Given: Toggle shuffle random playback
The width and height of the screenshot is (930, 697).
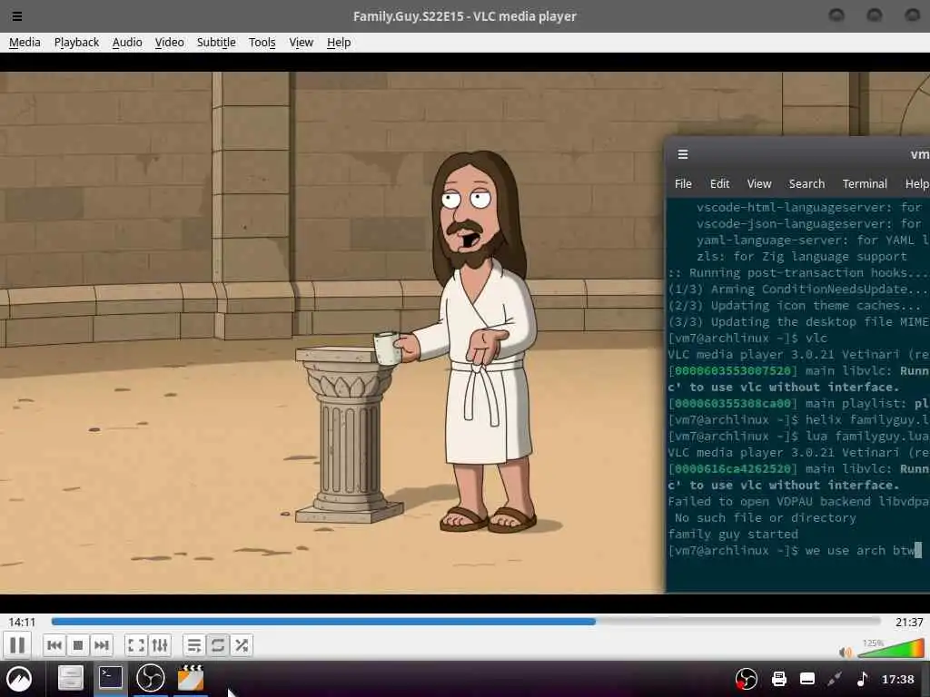Looking at the screenshot, I should coord(242,645).
